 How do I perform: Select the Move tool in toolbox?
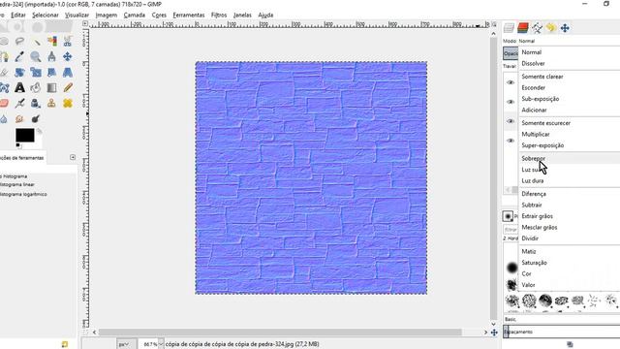coord(68,56)
